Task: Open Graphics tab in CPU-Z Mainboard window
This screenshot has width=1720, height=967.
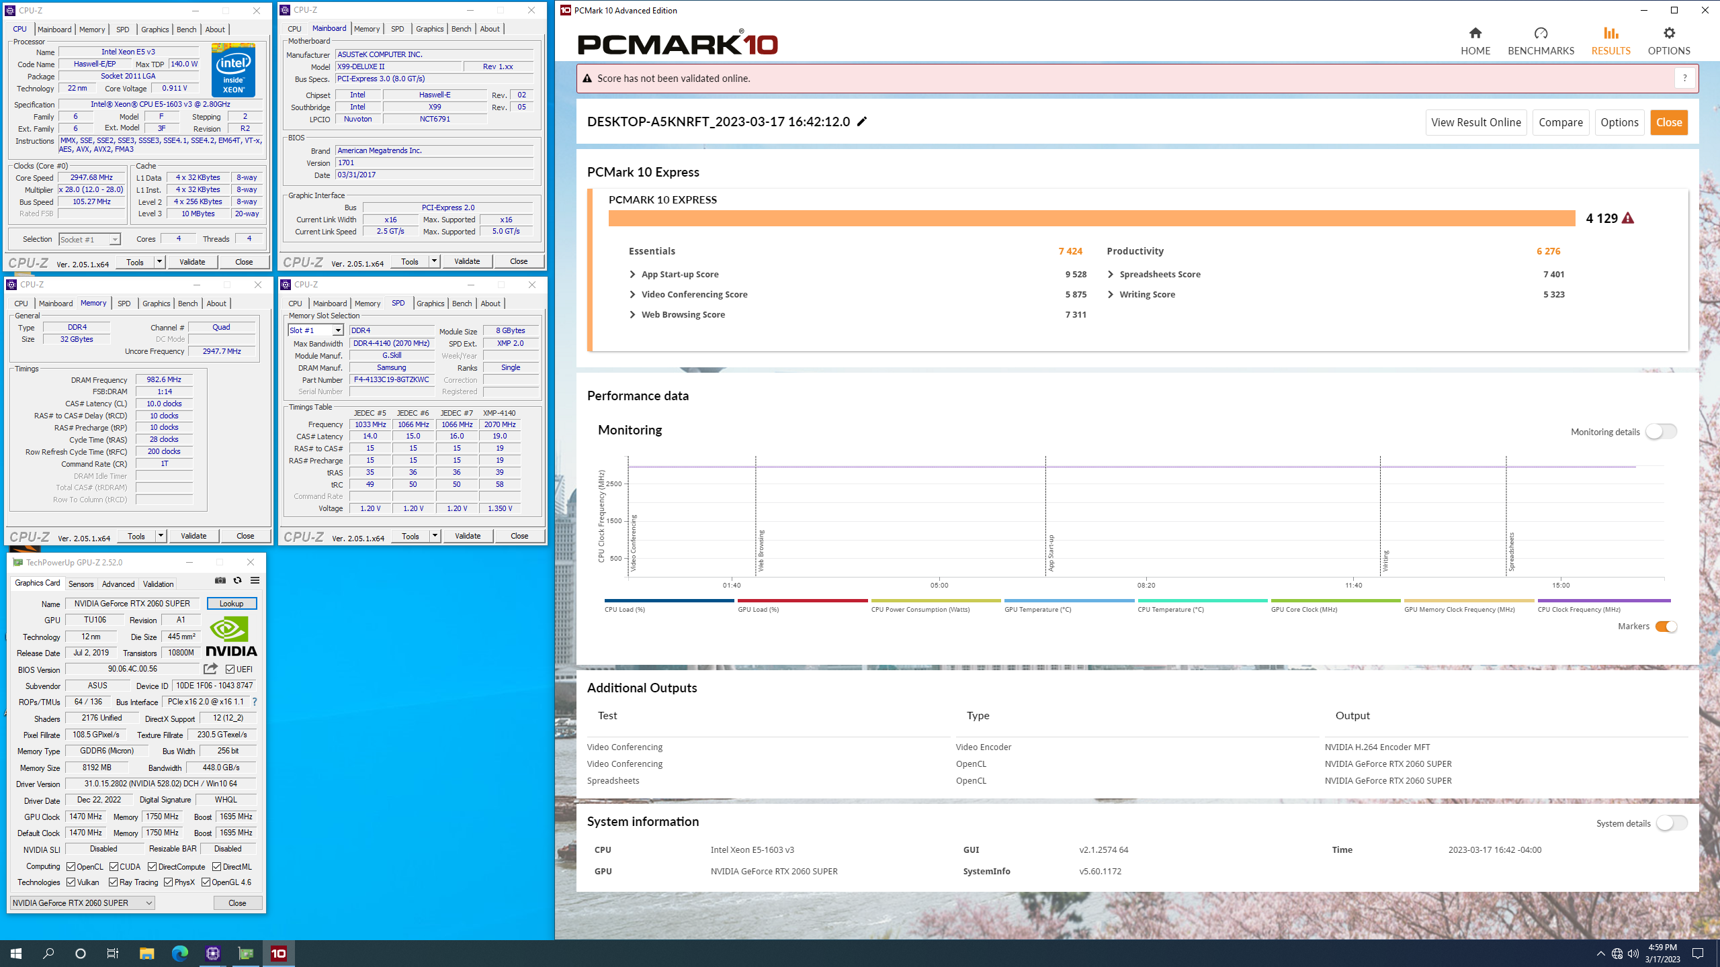Action: tap(429, 29)
